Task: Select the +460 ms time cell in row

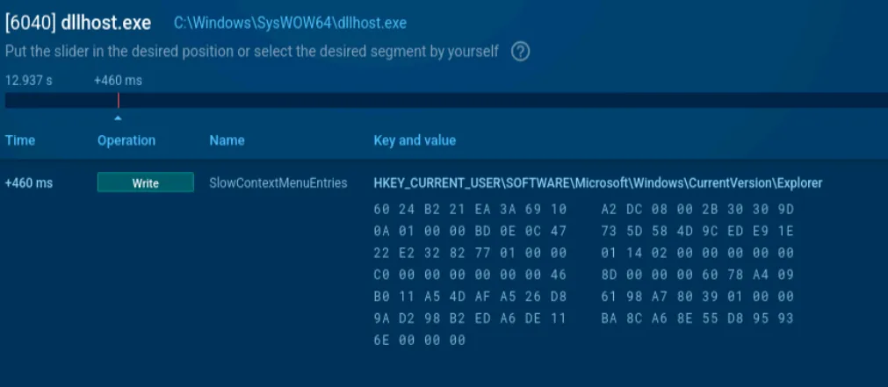Action: [29, 183]
